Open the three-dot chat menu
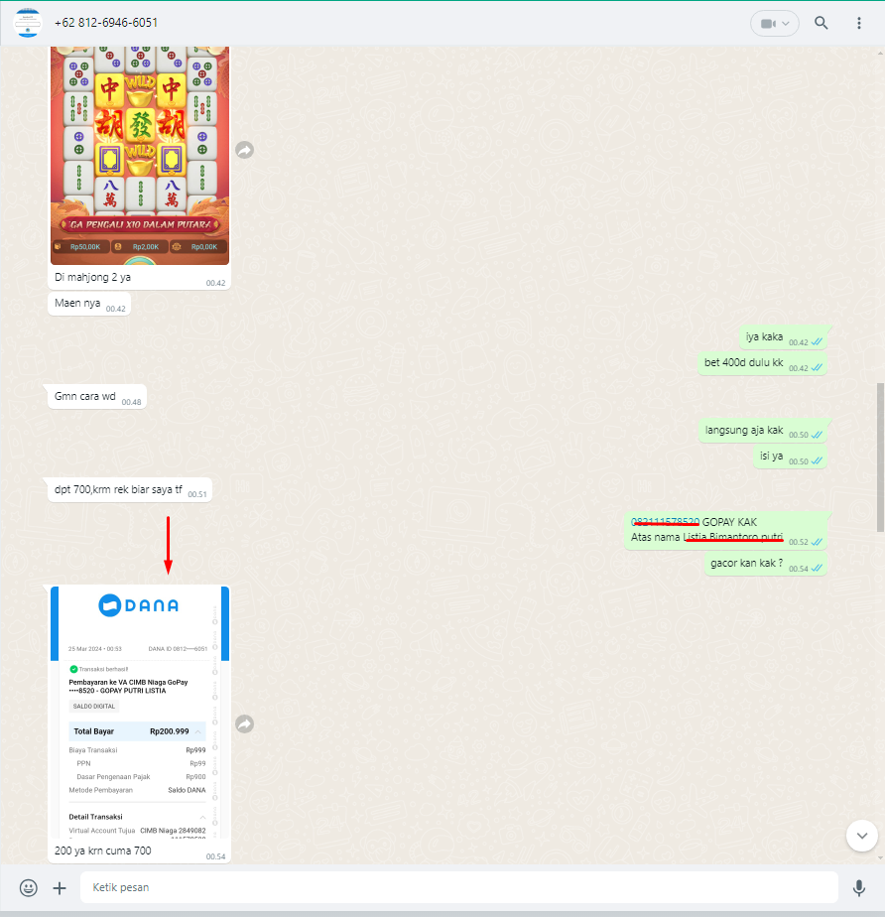Viewport: 885px width, 917px height. (859, 23)
